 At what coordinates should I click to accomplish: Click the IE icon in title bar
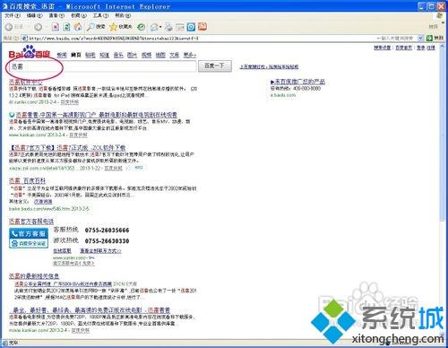click(x=4, y=6)
